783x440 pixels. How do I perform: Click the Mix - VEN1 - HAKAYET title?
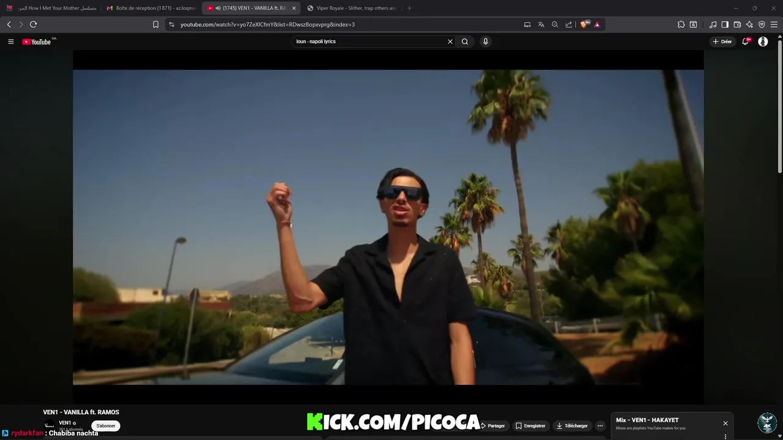point(647,420)
